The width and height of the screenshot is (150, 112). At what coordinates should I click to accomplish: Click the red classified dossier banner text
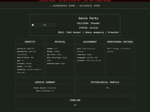click(75, 1)
